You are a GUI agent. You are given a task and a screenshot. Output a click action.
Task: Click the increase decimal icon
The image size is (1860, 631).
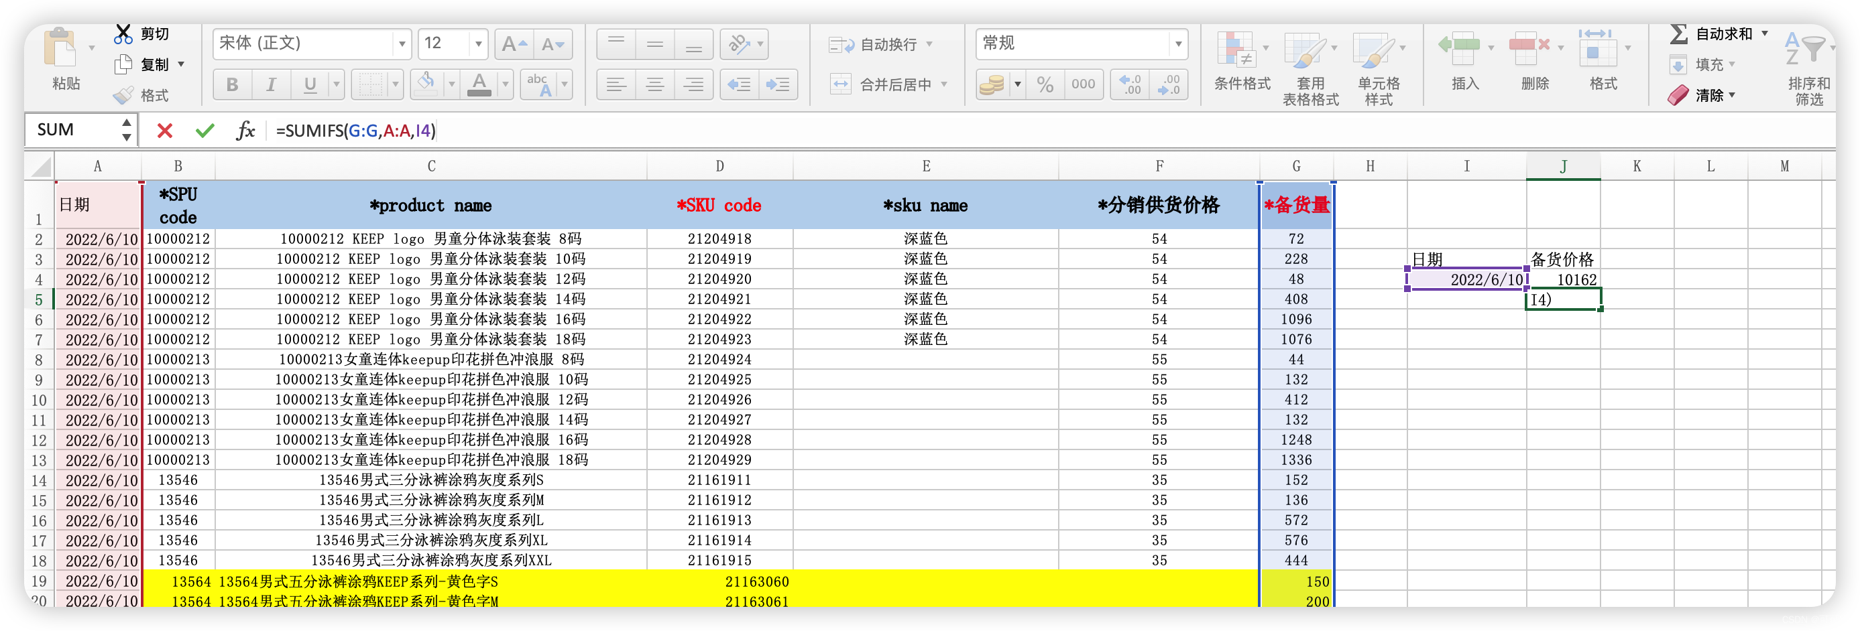[x=1129, y=84]
